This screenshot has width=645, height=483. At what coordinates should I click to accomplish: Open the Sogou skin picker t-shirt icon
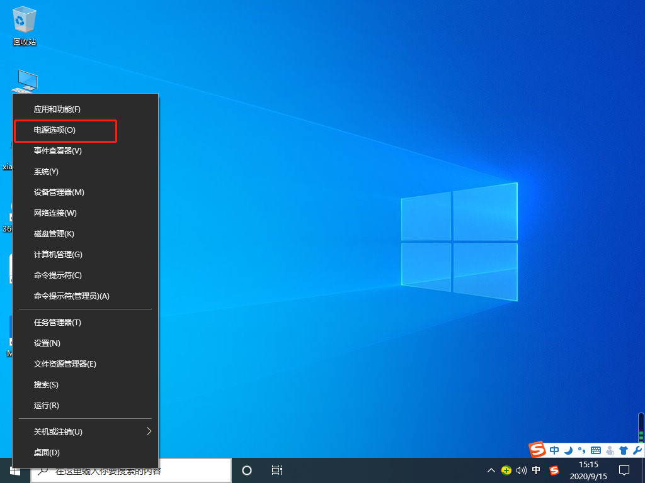coord(622,450)
